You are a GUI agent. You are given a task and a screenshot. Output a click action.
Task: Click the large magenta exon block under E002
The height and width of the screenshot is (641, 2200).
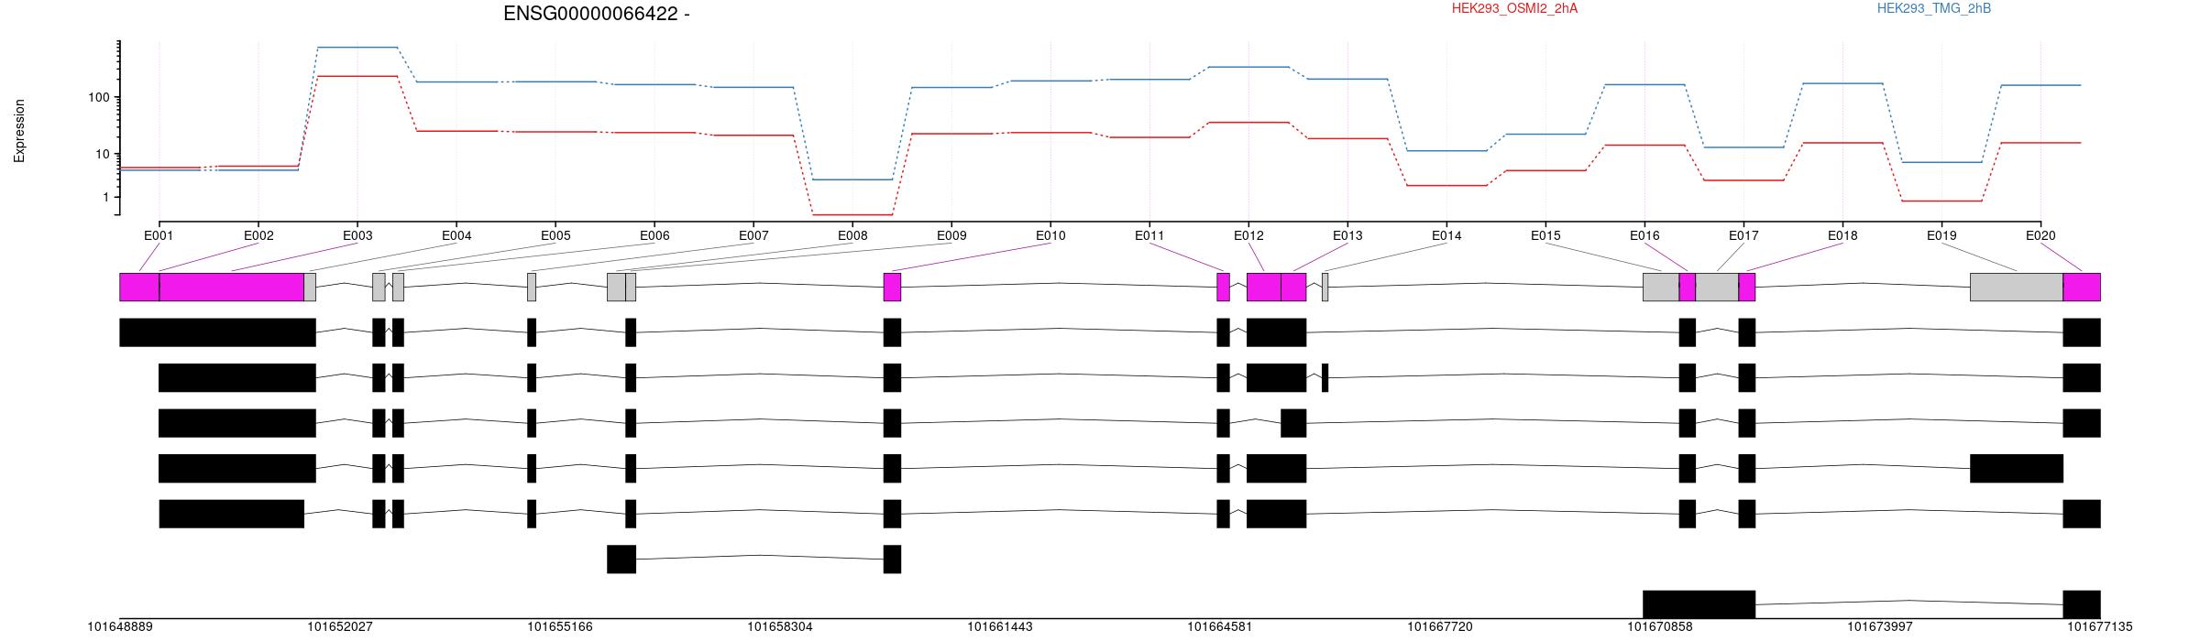[x=232, y=287]
